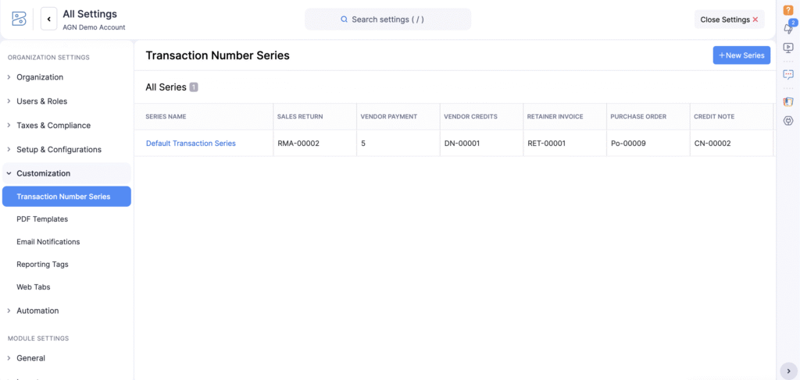Open the orange help question mark icon

click(787, 10)
